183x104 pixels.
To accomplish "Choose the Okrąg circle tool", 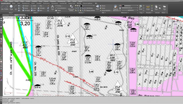I will tap(11, 7).
